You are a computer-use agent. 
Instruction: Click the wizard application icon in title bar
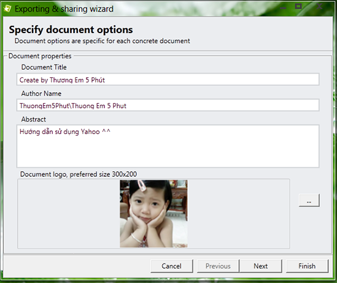point(7,9)
